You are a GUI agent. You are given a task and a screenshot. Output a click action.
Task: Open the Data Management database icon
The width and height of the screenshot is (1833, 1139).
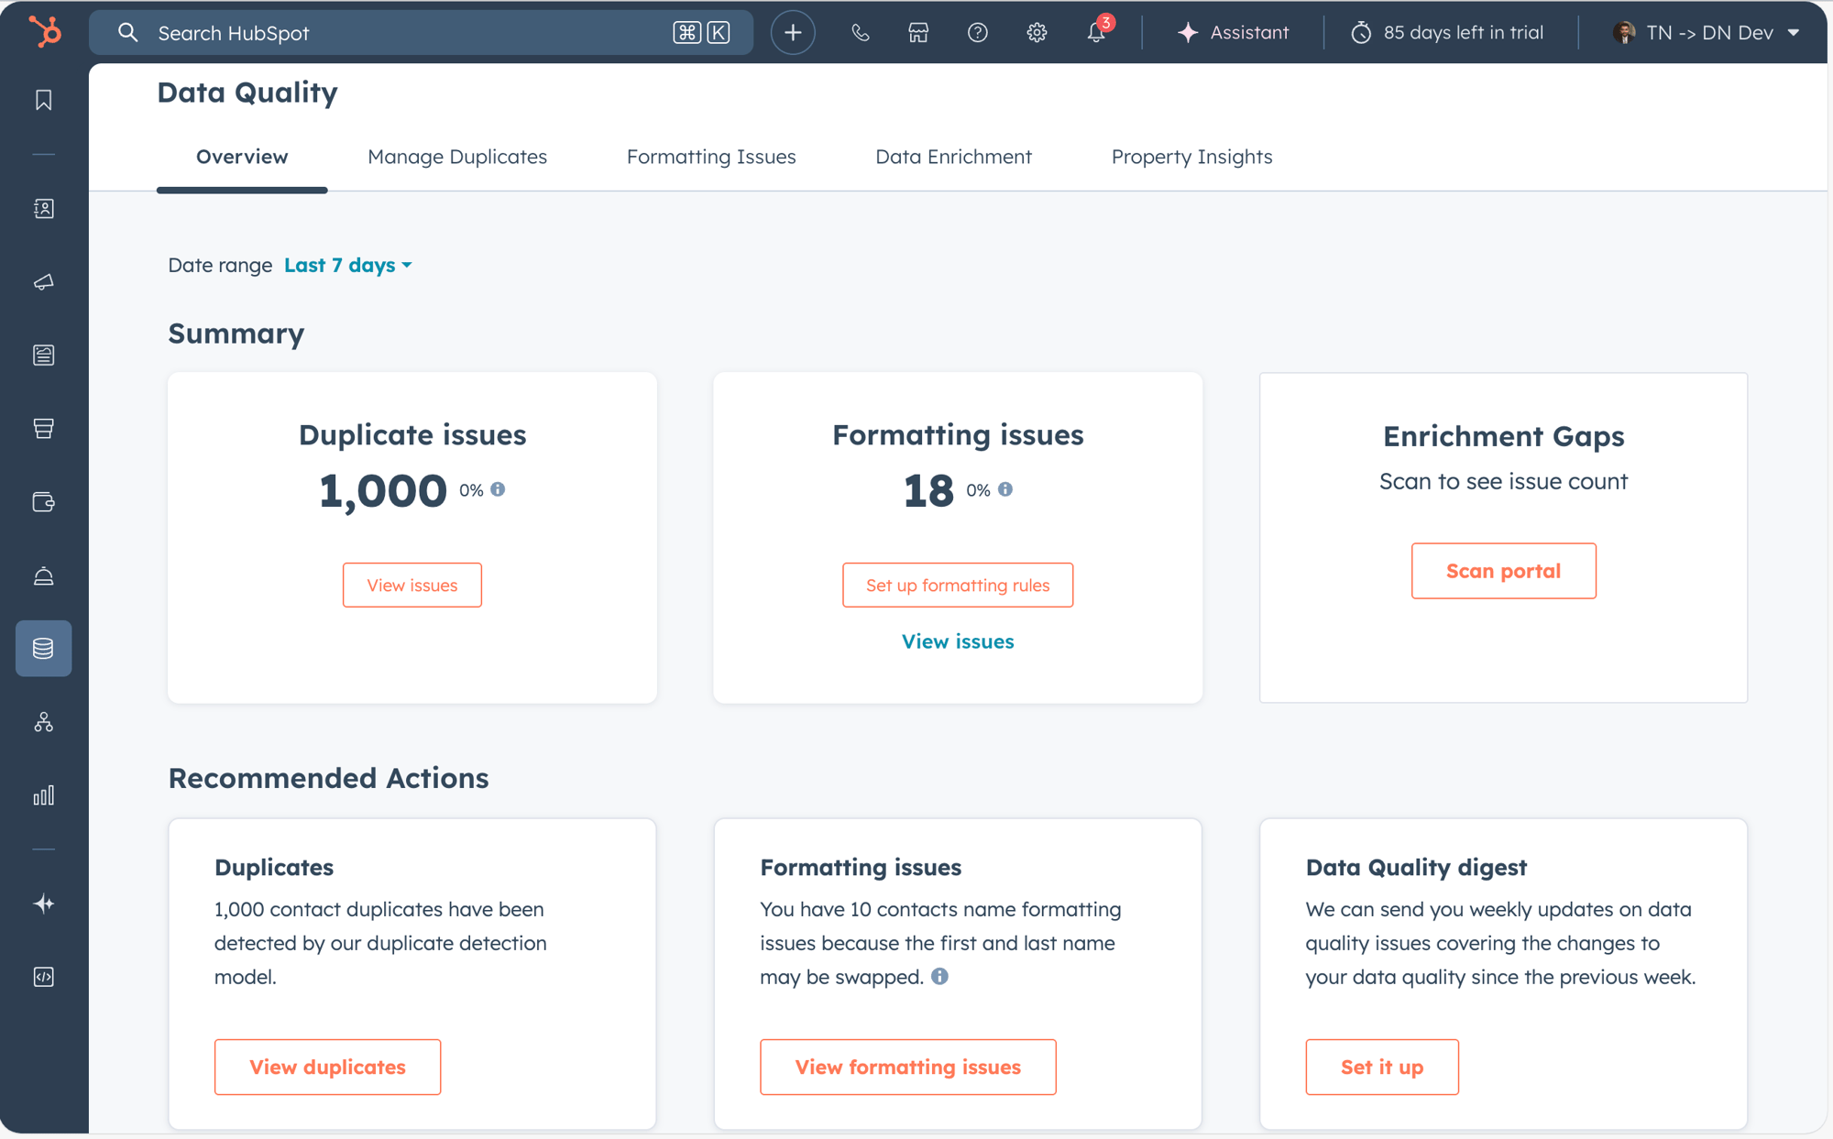point(42,649)
